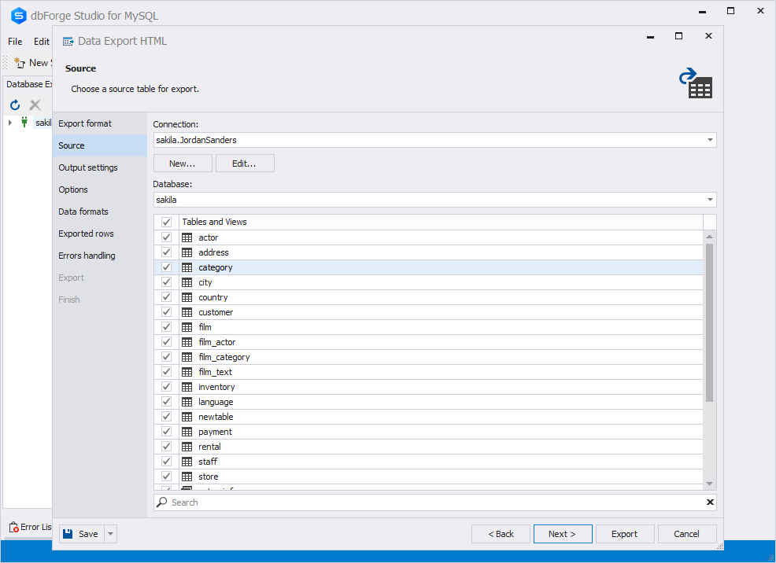Click the Error List icon at bottom
Screen dimensions: 776x563
coord(14,527)
